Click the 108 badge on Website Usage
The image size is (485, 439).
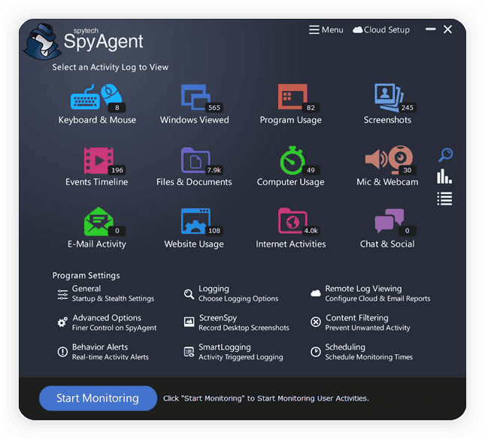(214, 231)
